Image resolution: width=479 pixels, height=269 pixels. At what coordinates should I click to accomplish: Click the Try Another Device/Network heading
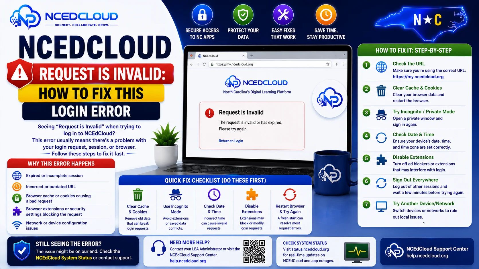pos(423,204)
